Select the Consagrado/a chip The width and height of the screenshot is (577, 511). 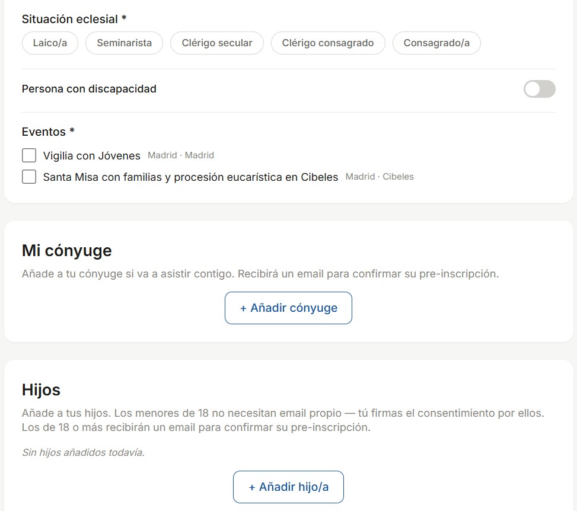point(436,43)
